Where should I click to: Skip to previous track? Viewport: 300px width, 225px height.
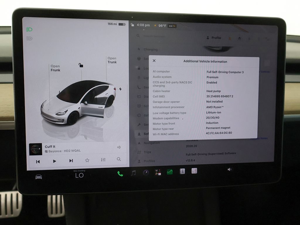point(38,162)
